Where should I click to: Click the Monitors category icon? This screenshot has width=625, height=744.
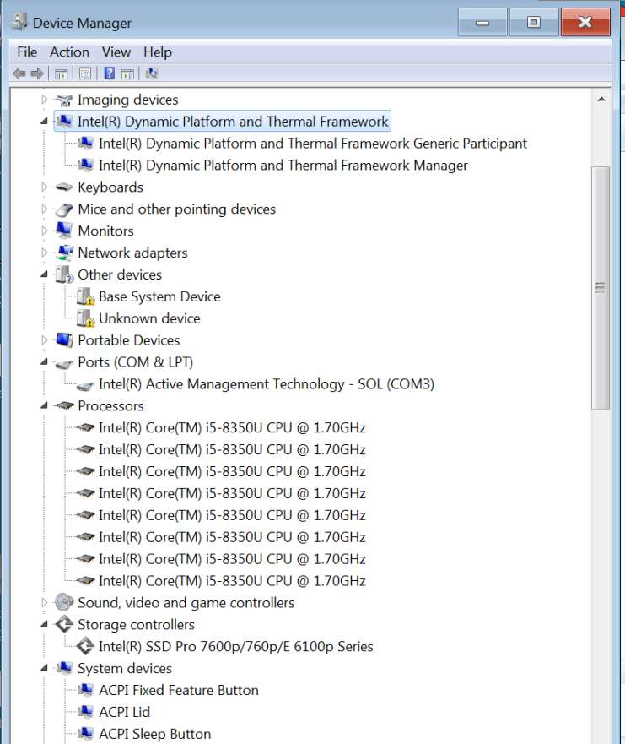[x=63, y=231]
